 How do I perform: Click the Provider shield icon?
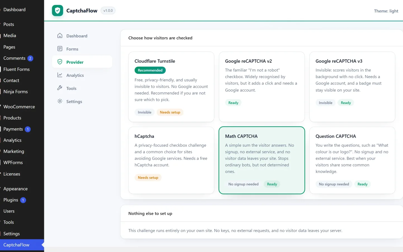coord(60,62)
